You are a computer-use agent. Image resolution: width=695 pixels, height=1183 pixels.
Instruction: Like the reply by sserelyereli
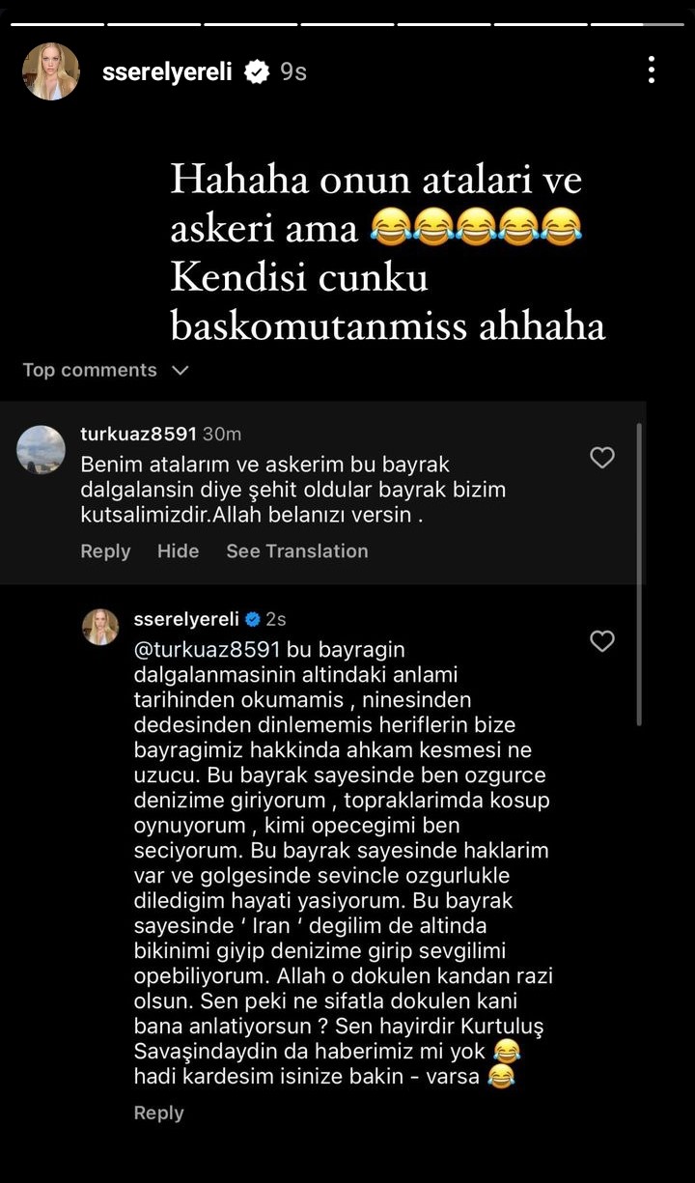(602, 640)
